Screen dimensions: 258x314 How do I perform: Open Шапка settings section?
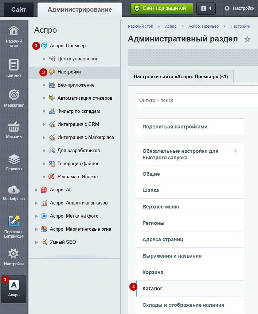pos(190,190)
